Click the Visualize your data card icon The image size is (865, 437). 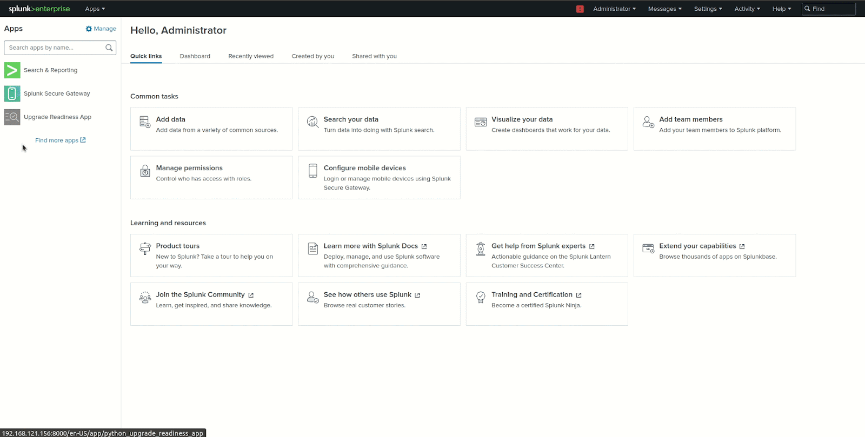tap(481, 122)
